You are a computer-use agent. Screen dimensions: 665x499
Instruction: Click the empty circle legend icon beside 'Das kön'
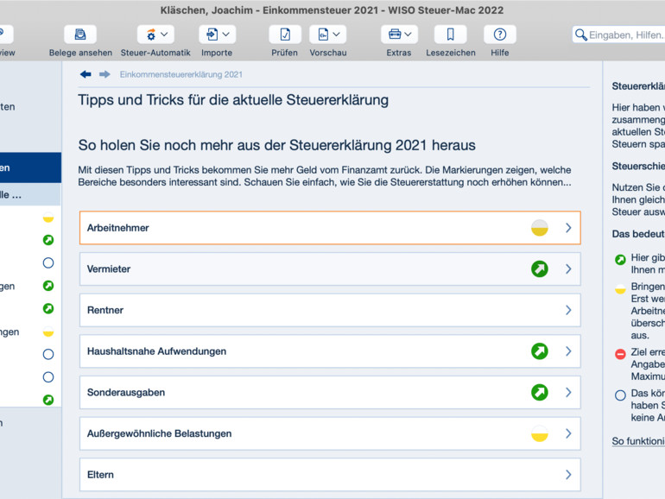coord(620,395)
